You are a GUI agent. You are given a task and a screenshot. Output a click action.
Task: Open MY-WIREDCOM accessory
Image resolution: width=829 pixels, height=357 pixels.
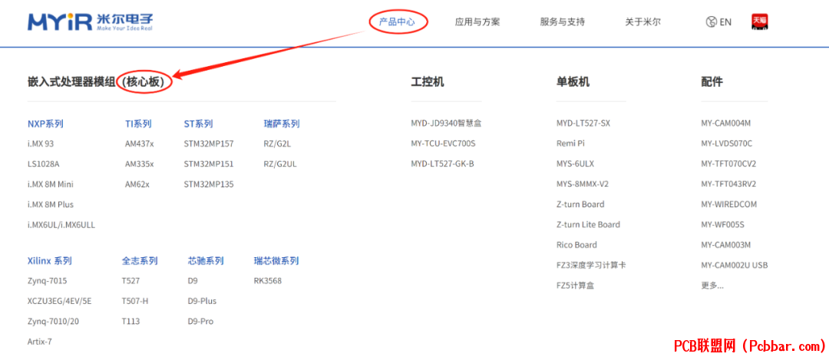(x=729, y=204)
